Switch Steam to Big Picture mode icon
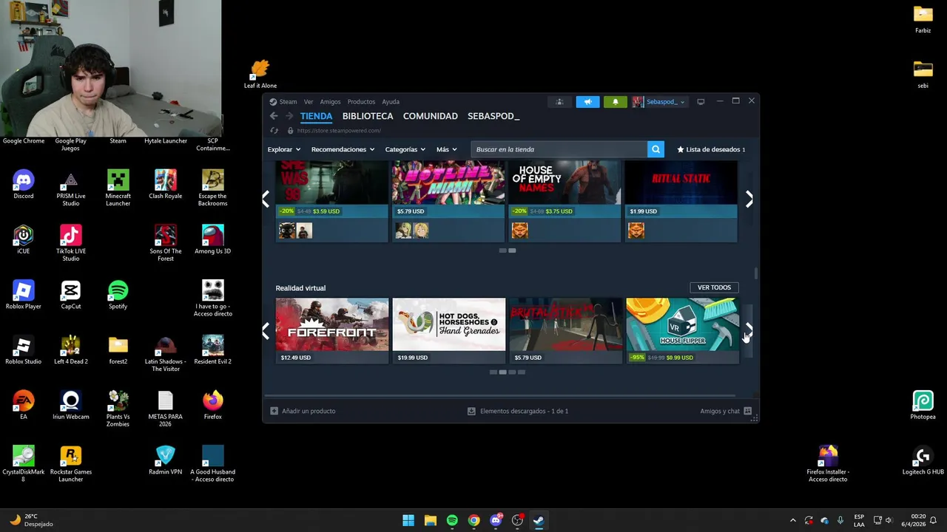The height and width of the screenshot is (532, 947). point(701,102)
